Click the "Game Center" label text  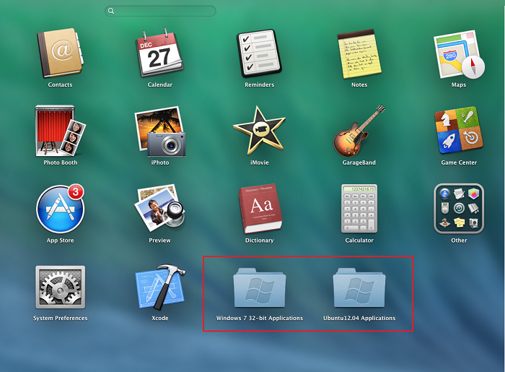(459, 163)
